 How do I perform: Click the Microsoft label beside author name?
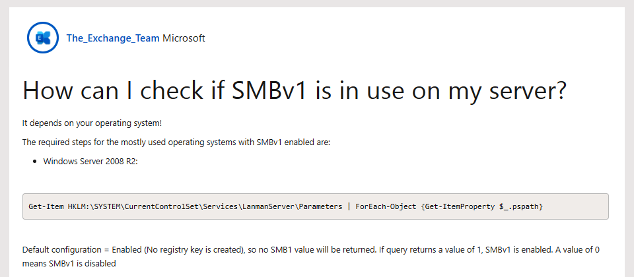(184, 38)
